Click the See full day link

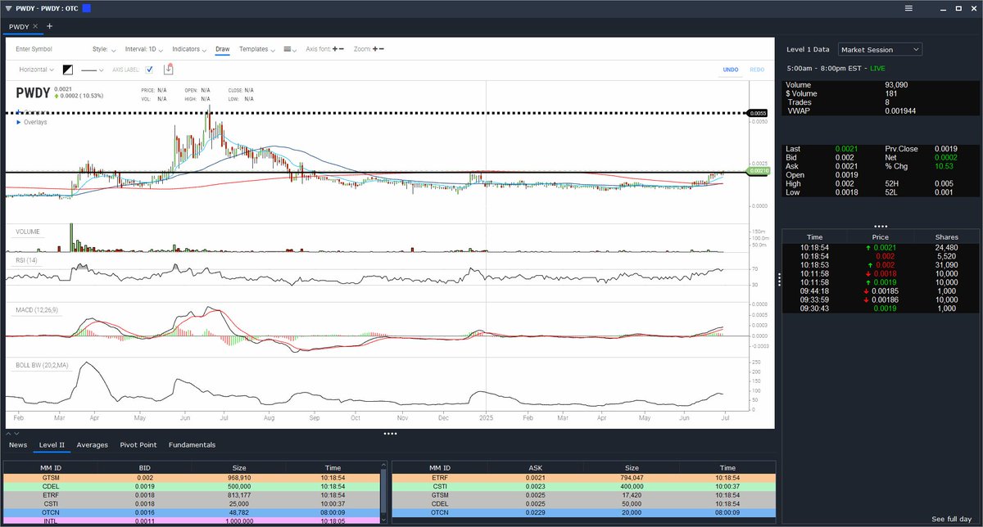coord(951,519)
